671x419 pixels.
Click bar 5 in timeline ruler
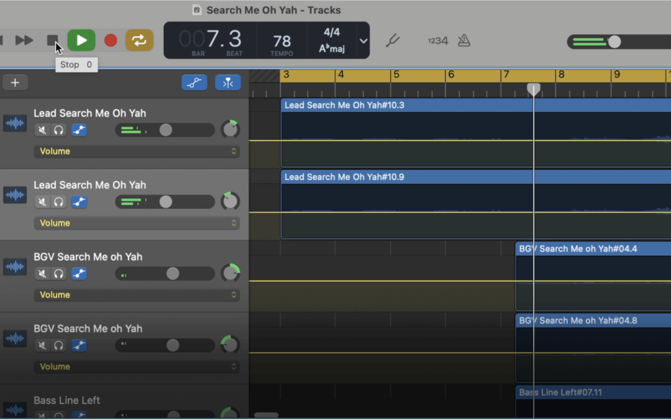(x=396, y=75)
